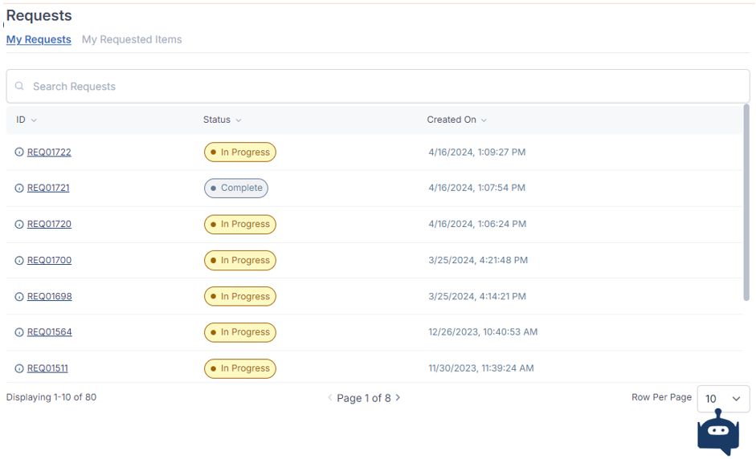Click the In Progress badge for REQ01698

240,296
